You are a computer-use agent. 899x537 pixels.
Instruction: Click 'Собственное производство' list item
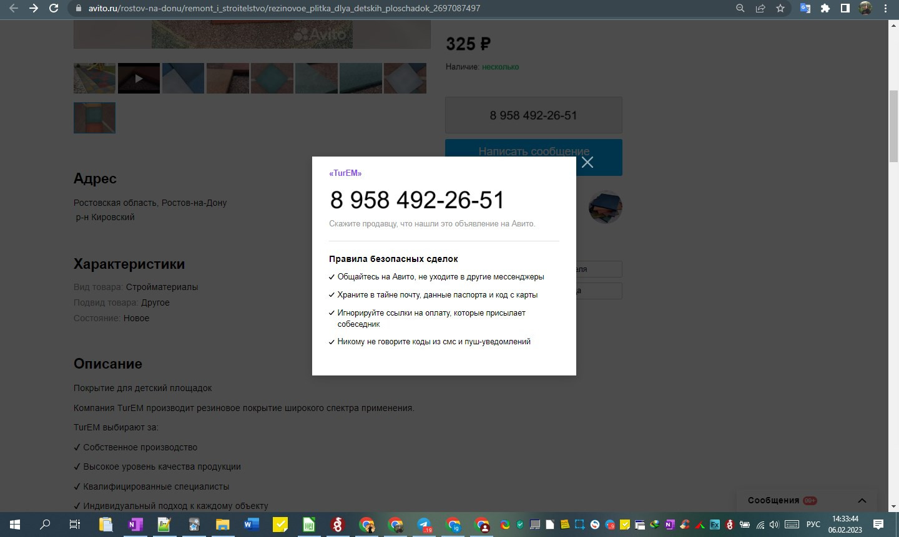click(x=140, y=447)
